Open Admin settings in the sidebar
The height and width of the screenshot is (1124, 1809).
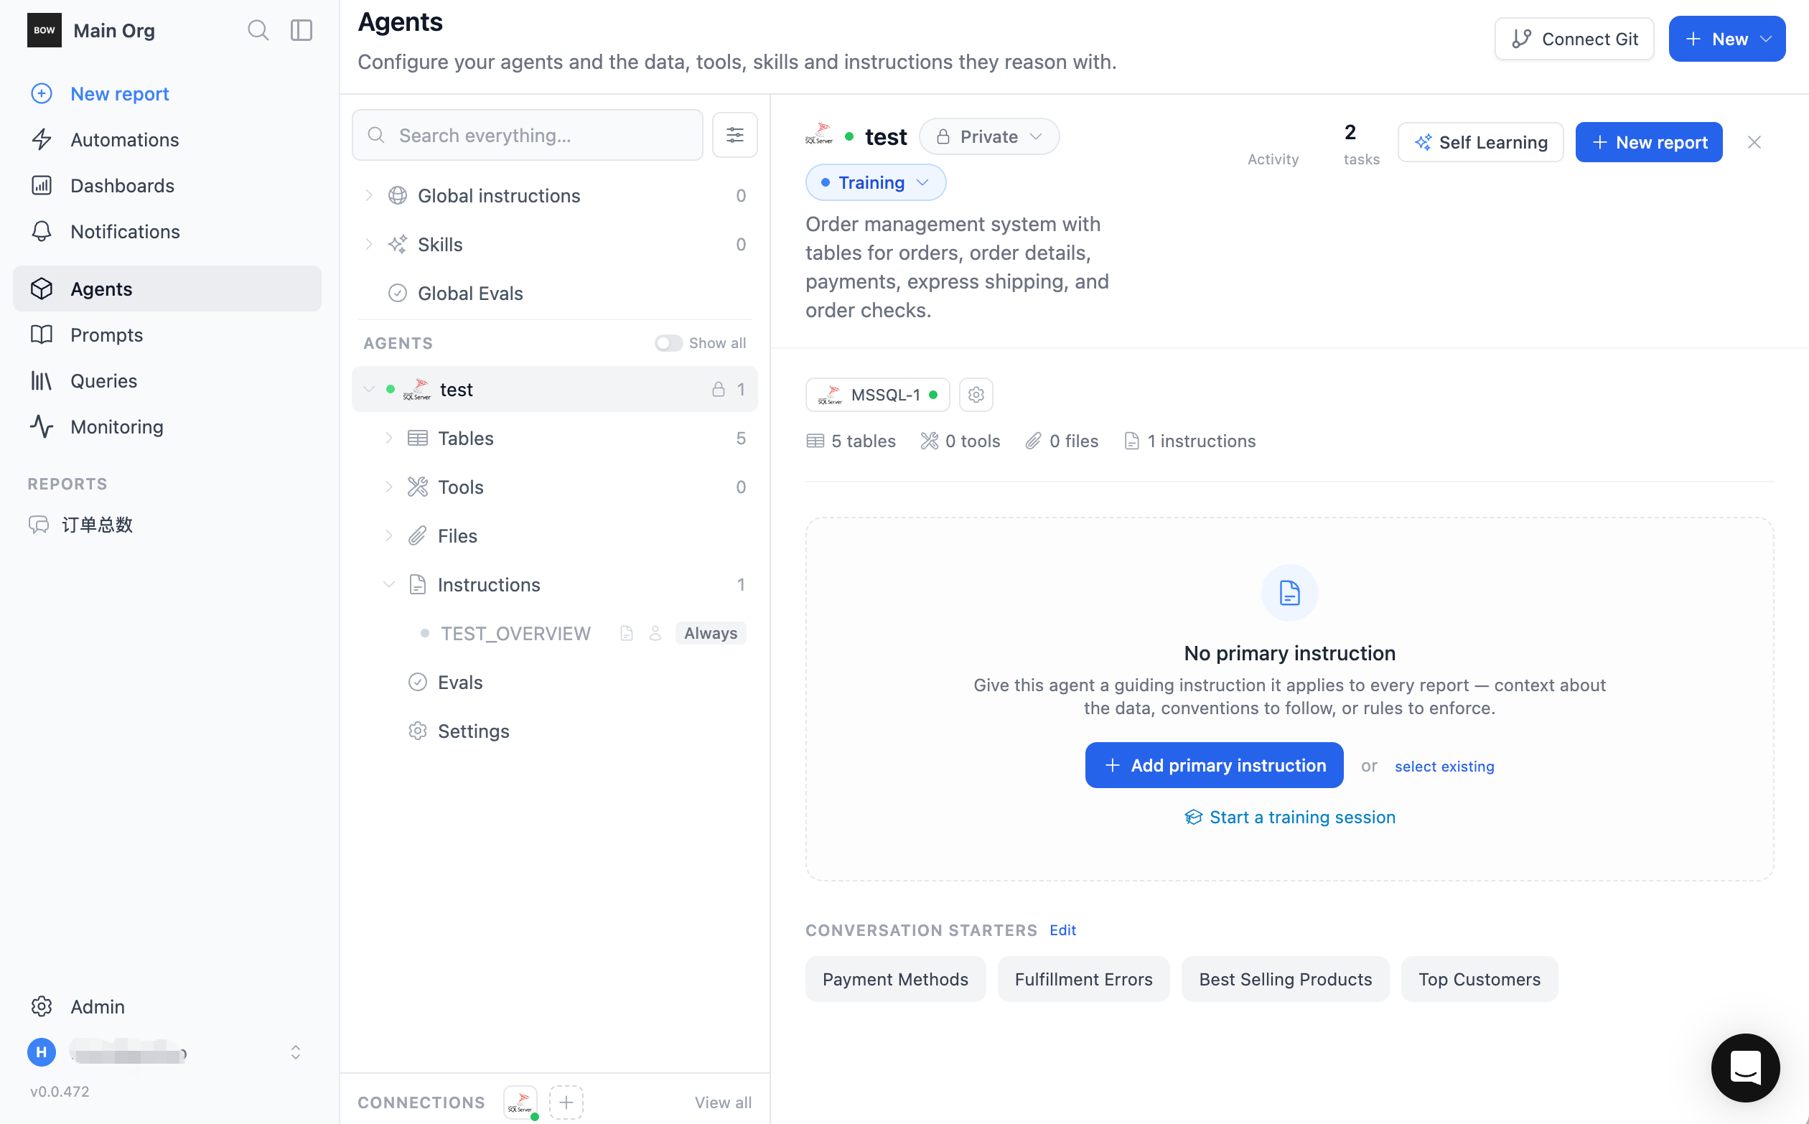click(x=167, y=1006)
